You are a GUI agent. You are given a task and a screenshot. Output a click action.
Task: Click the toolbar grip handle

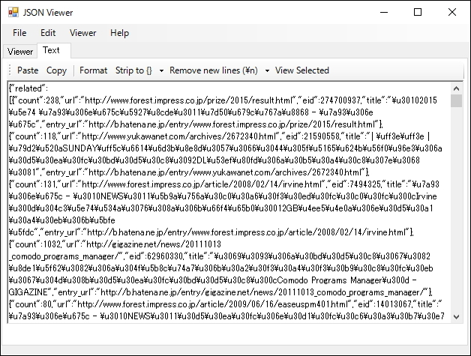10,70
